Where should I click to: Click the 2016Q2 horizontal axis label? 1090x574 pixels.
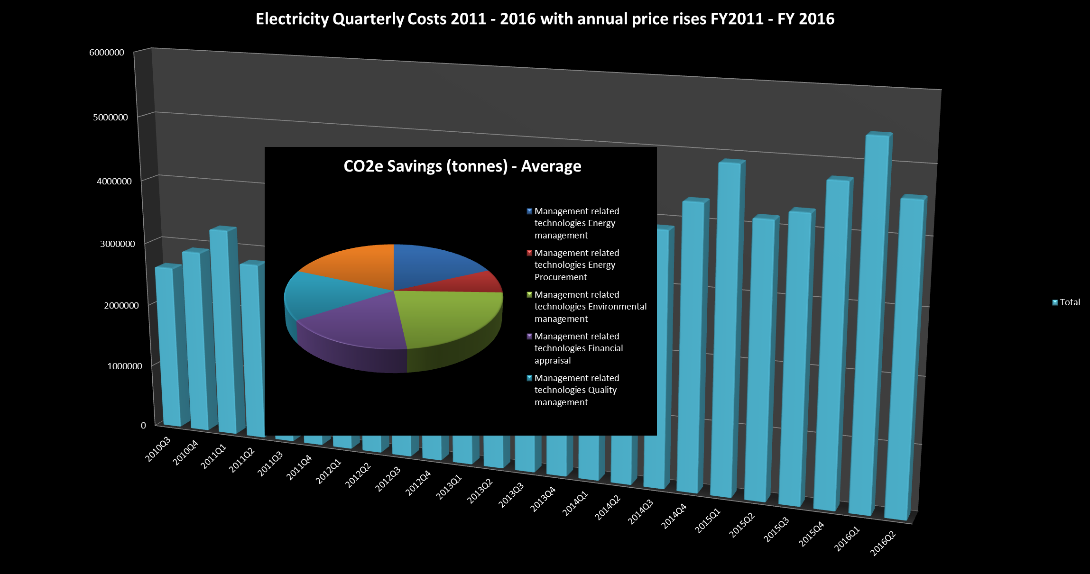click(883, 543)
